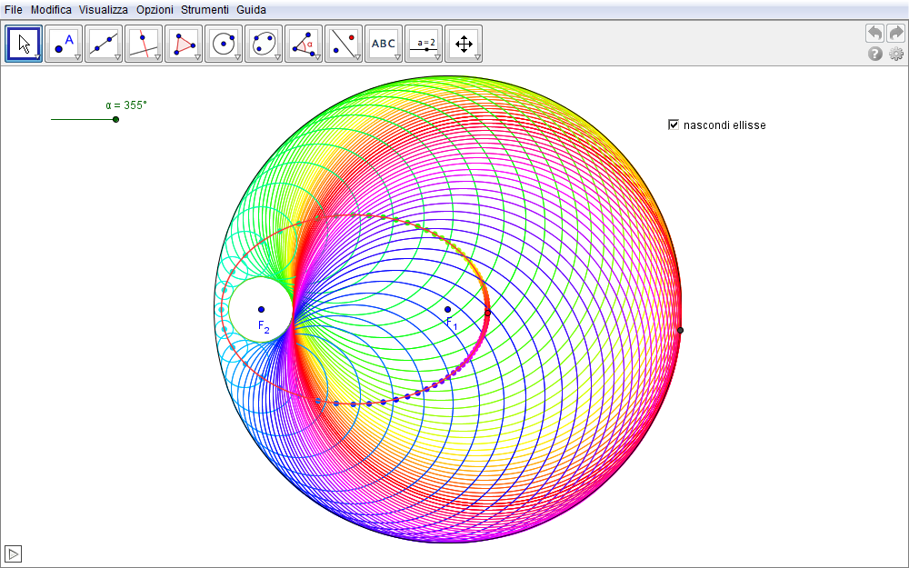The width and height of the screenshot is (909, 568).
Task: Click the α = 355° slider handle
Action: [115, 119]
